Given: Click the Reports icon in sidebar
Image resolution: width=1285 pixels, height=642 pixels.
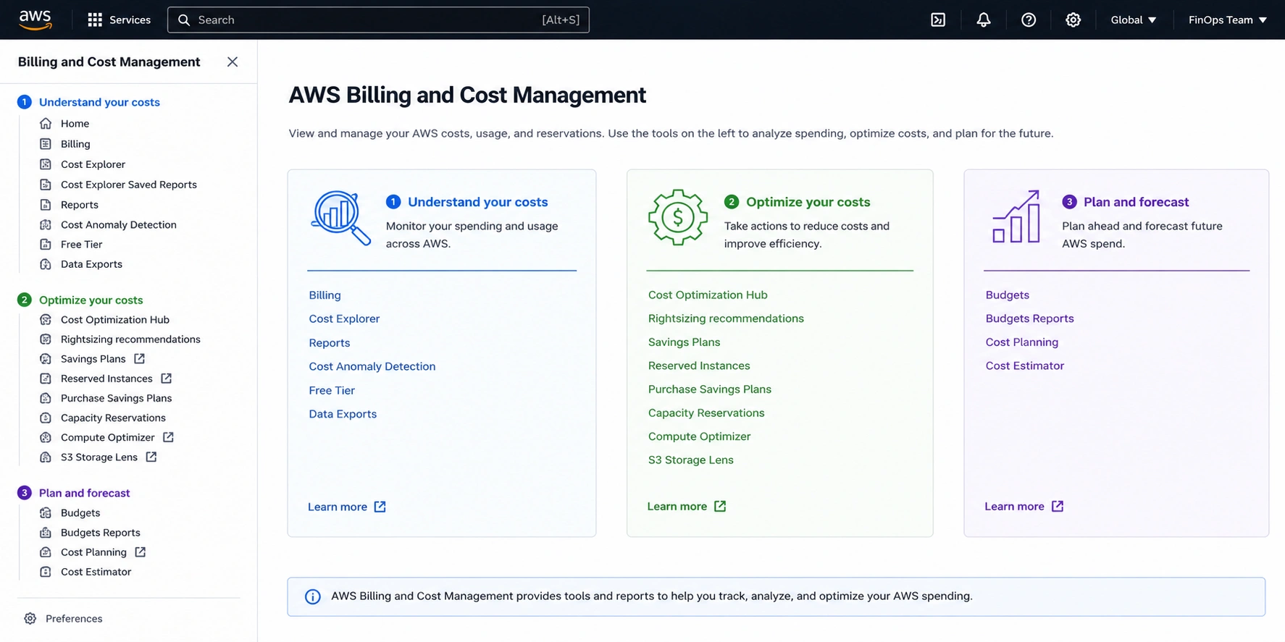Looking at the screenshot, I should pos(46,205).
